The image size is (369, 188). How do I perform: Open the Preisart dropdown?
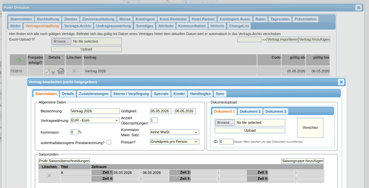[x=174, y=142]
